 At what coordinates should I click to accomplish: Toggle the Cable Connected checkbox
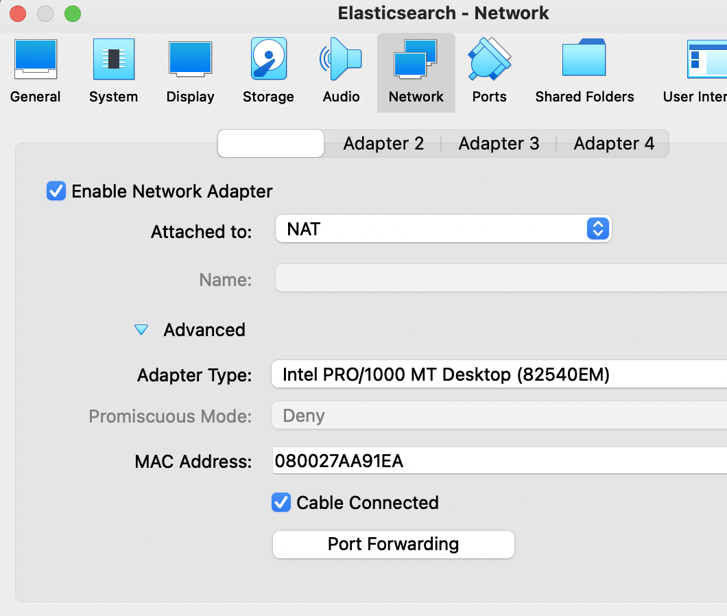281,502
